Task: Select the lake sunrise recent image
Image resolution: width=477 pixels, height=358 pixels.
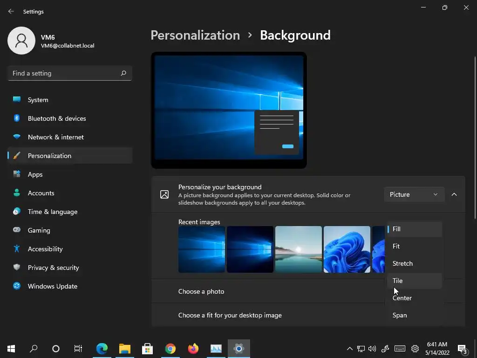Action: (299, 249)
